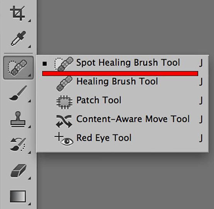This screenshot has height=209, width=214.
Task: Choose Red Eye Tool from flyout
Action: click(122, 138)
